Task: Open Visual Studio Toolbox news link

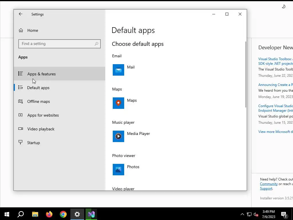Action: 276,61
